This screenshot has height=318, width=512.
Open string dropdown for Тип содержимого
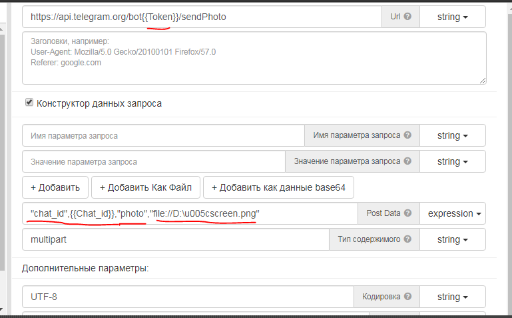tap(453, 239)
